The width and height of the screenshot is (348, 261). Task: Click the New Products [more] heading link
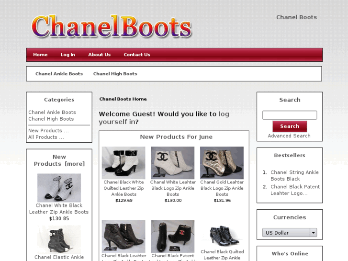(x=59, y=160)
